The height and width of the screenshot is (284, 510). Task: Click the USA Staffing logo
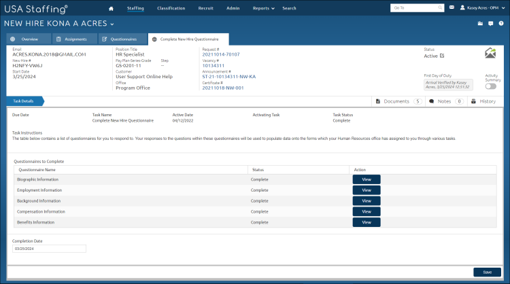(36, 9)
